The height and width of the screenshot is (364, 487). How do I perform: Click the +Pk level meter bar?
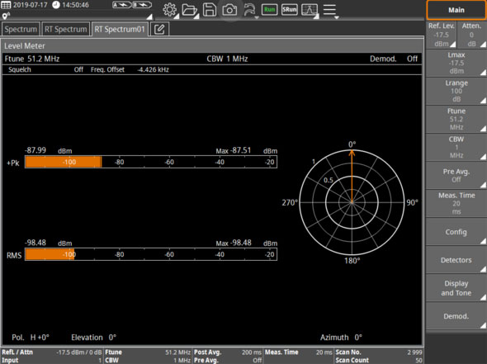(151, 162)
